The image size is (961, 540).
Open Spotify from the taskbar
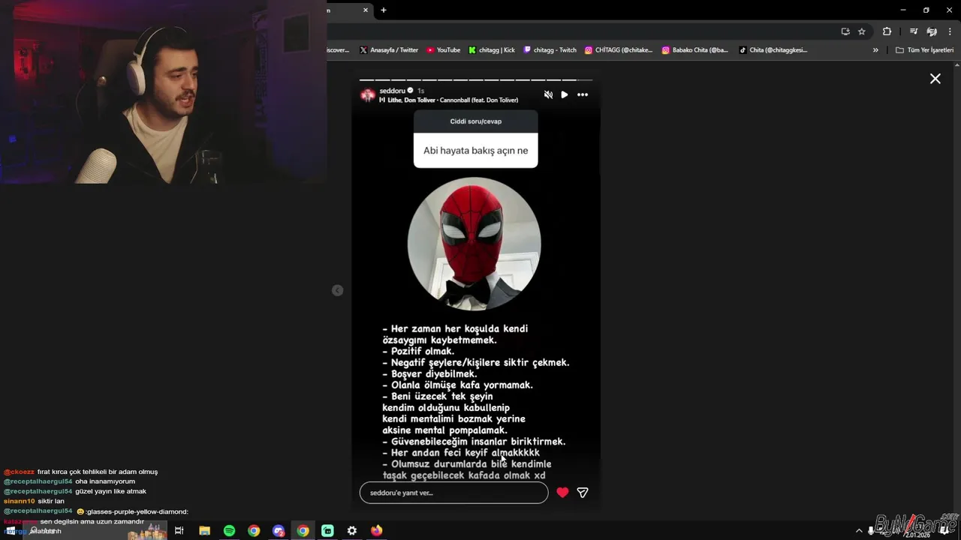229,531
